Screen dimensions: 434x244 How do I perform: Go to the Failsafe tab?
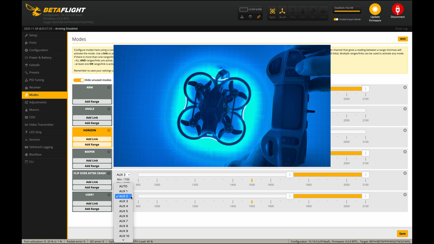[34, 65]
